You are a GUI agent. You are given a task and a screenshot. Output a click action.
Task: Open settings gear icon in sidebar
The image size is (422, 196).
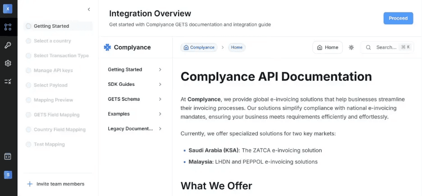coord(8,63)
